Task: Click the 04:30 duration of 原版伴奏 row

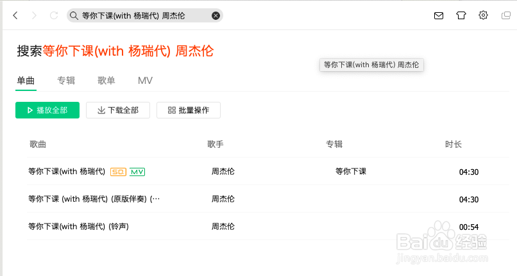Action: pyautogui.click(x=469, y=200)
